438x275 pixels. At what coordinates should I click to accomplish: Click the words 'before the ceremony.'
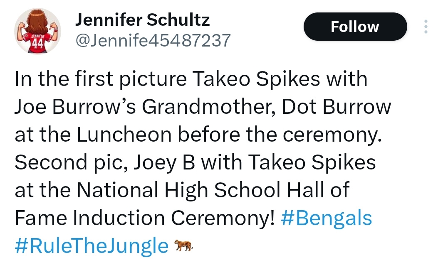pyautogui.click(x=280, y=135)
